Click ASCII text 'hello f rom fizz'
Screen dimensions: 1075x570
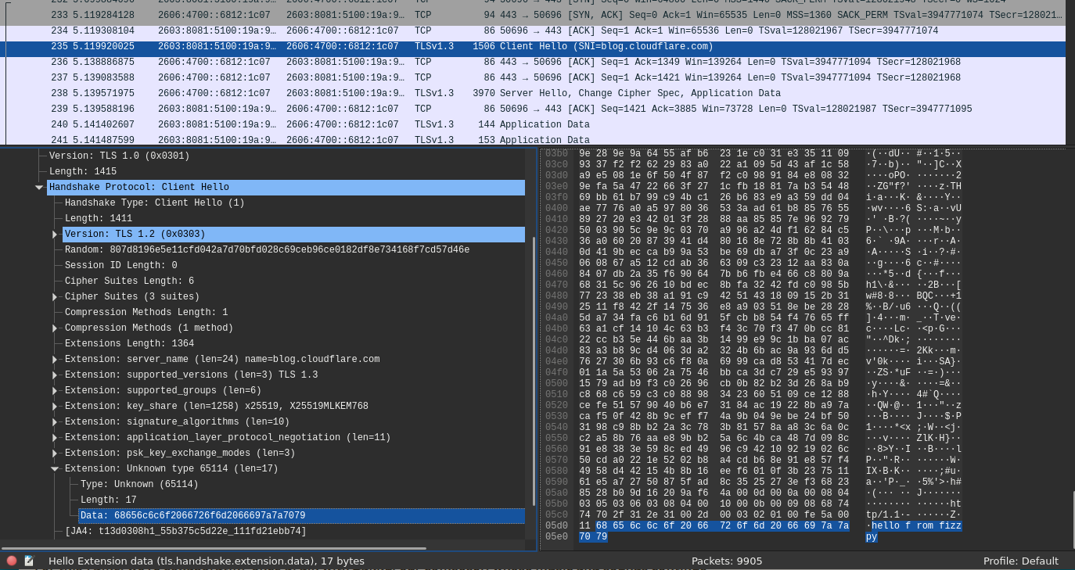click(x=917, y=526)
